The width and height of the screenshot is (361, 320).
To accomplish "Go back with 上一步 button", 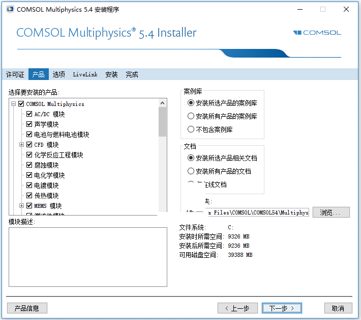I will point(237,308).
